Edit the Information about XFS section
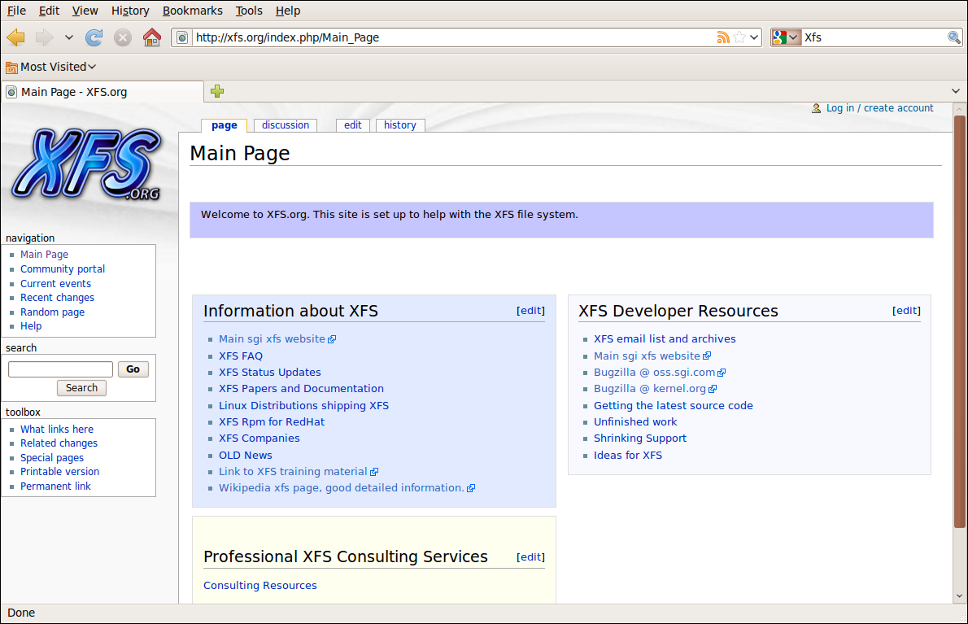The height and width of the screenshot is (624, 968). (x=531, y=311)
